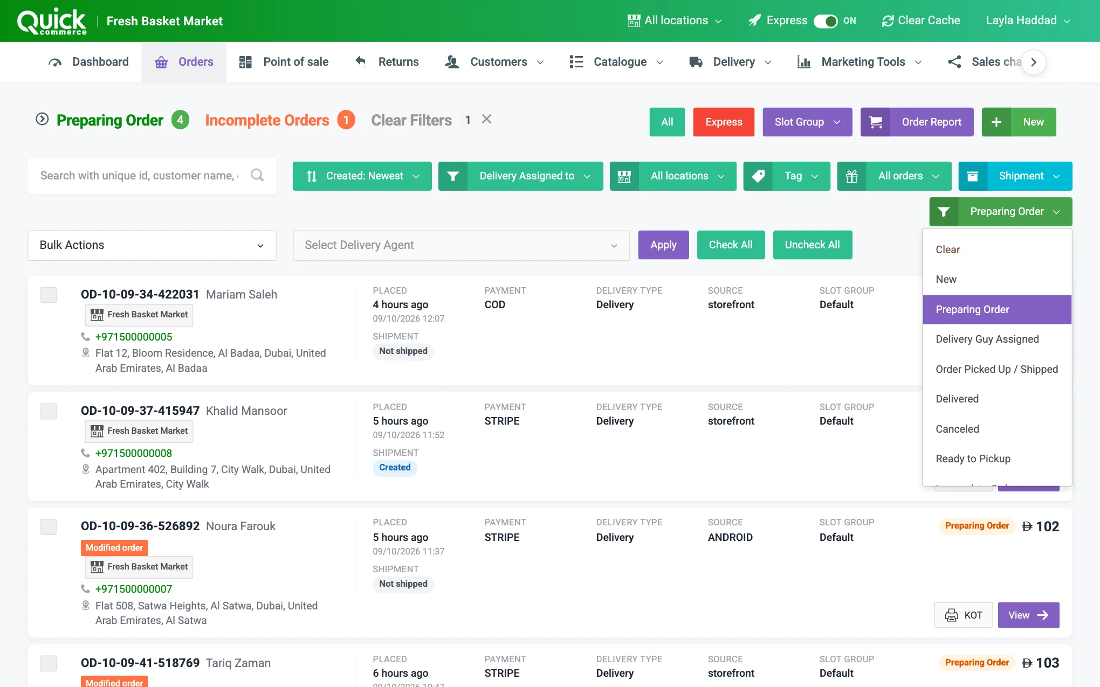Click the cart icon on Order Report
This screenshot has height=687, width=1100.
click(x=876, y=122)
